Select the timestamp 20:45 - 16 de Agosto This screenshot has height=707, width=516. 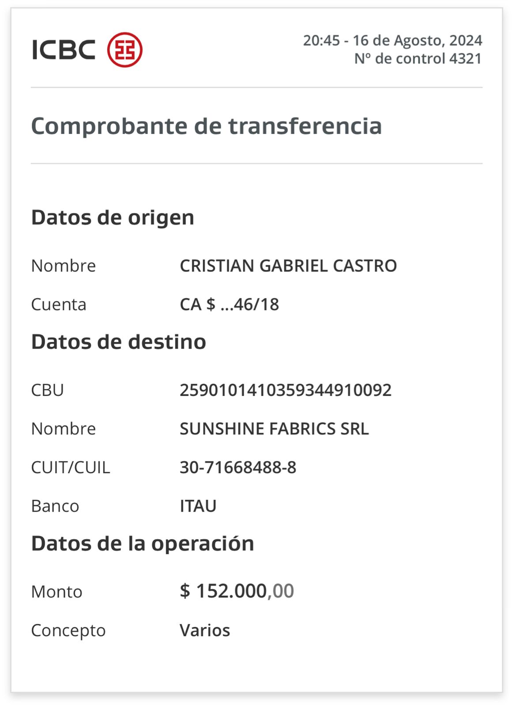[x=392, y=41]
